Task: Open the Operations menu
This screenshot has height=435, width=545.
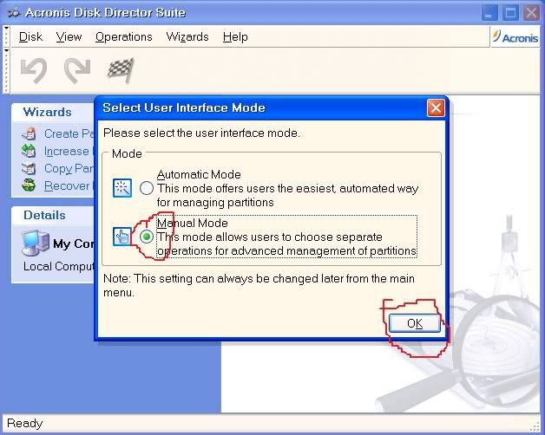Action: [x=124, y=36]
